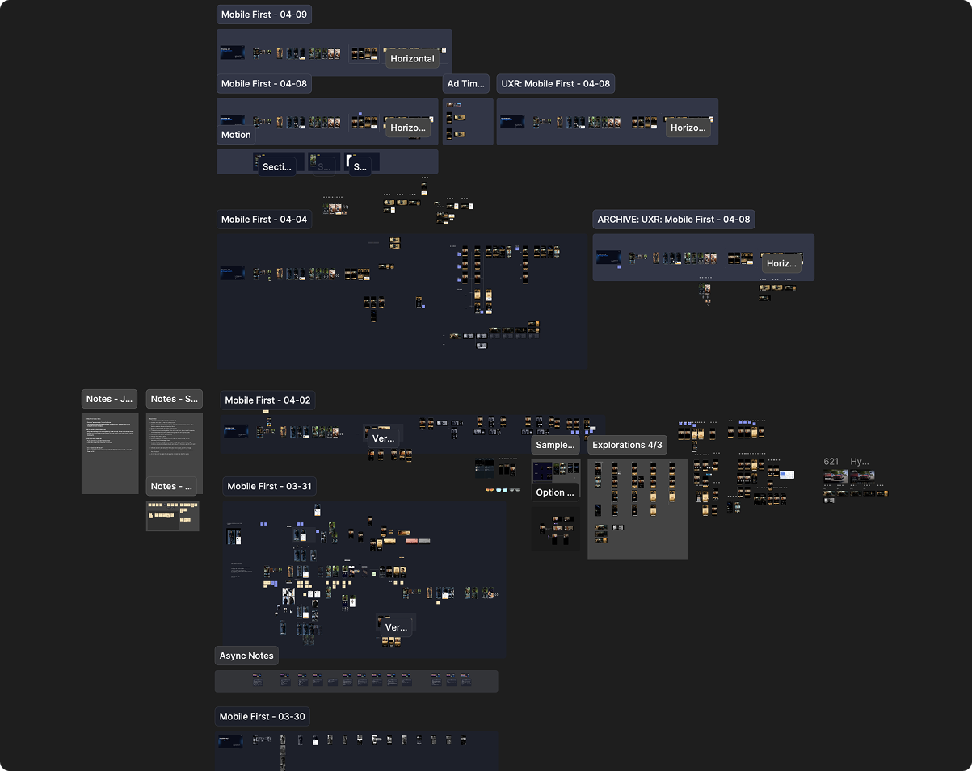
Task: Click the "Notes - S..." frame label
Action: click(174, 398)
